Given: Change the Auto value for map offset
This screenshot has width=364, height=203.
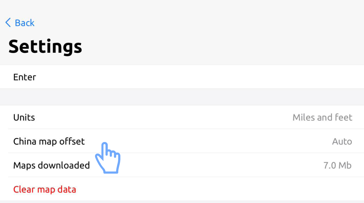Looking at the screenshot, I should 342,141.
